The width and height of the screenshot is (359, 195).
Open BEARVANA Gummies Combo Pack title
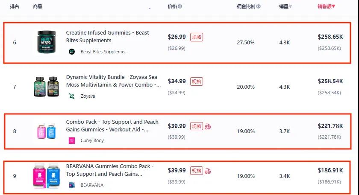[x=110, y=170]
